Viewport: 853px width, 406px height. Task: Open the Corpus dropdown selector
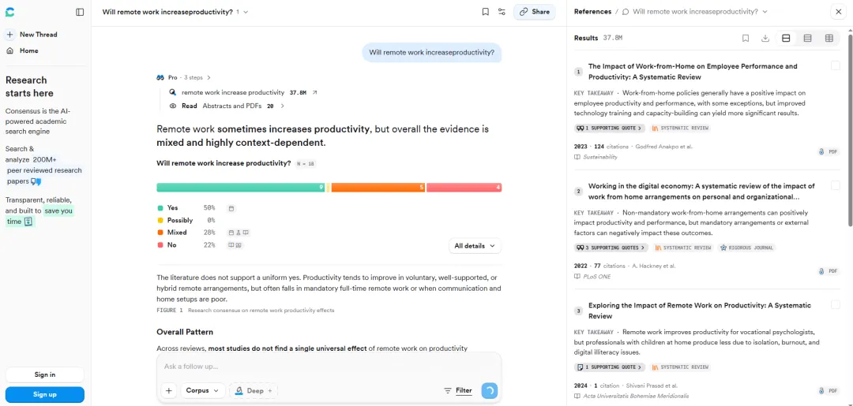pyautogui.click(x=203, y=390)
